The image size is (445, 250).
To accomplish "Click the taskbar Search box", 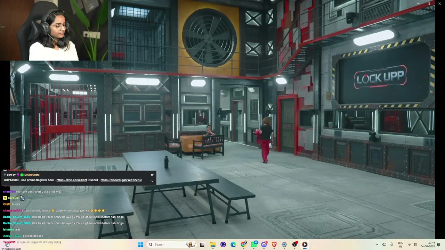I will tap(172, 244).
